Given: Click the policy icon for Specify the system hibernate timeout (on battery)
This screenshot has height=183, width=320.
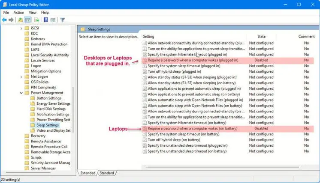Looking at the screenshot, I should point(145,123).
